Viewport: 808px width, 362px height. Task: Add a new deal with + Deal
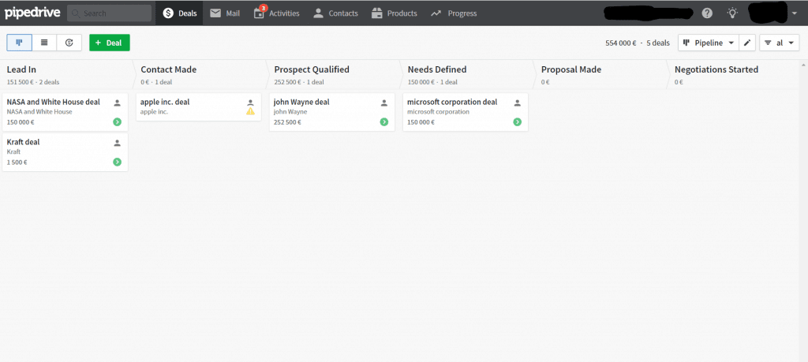pyautogui.click(x=109, y=43)
